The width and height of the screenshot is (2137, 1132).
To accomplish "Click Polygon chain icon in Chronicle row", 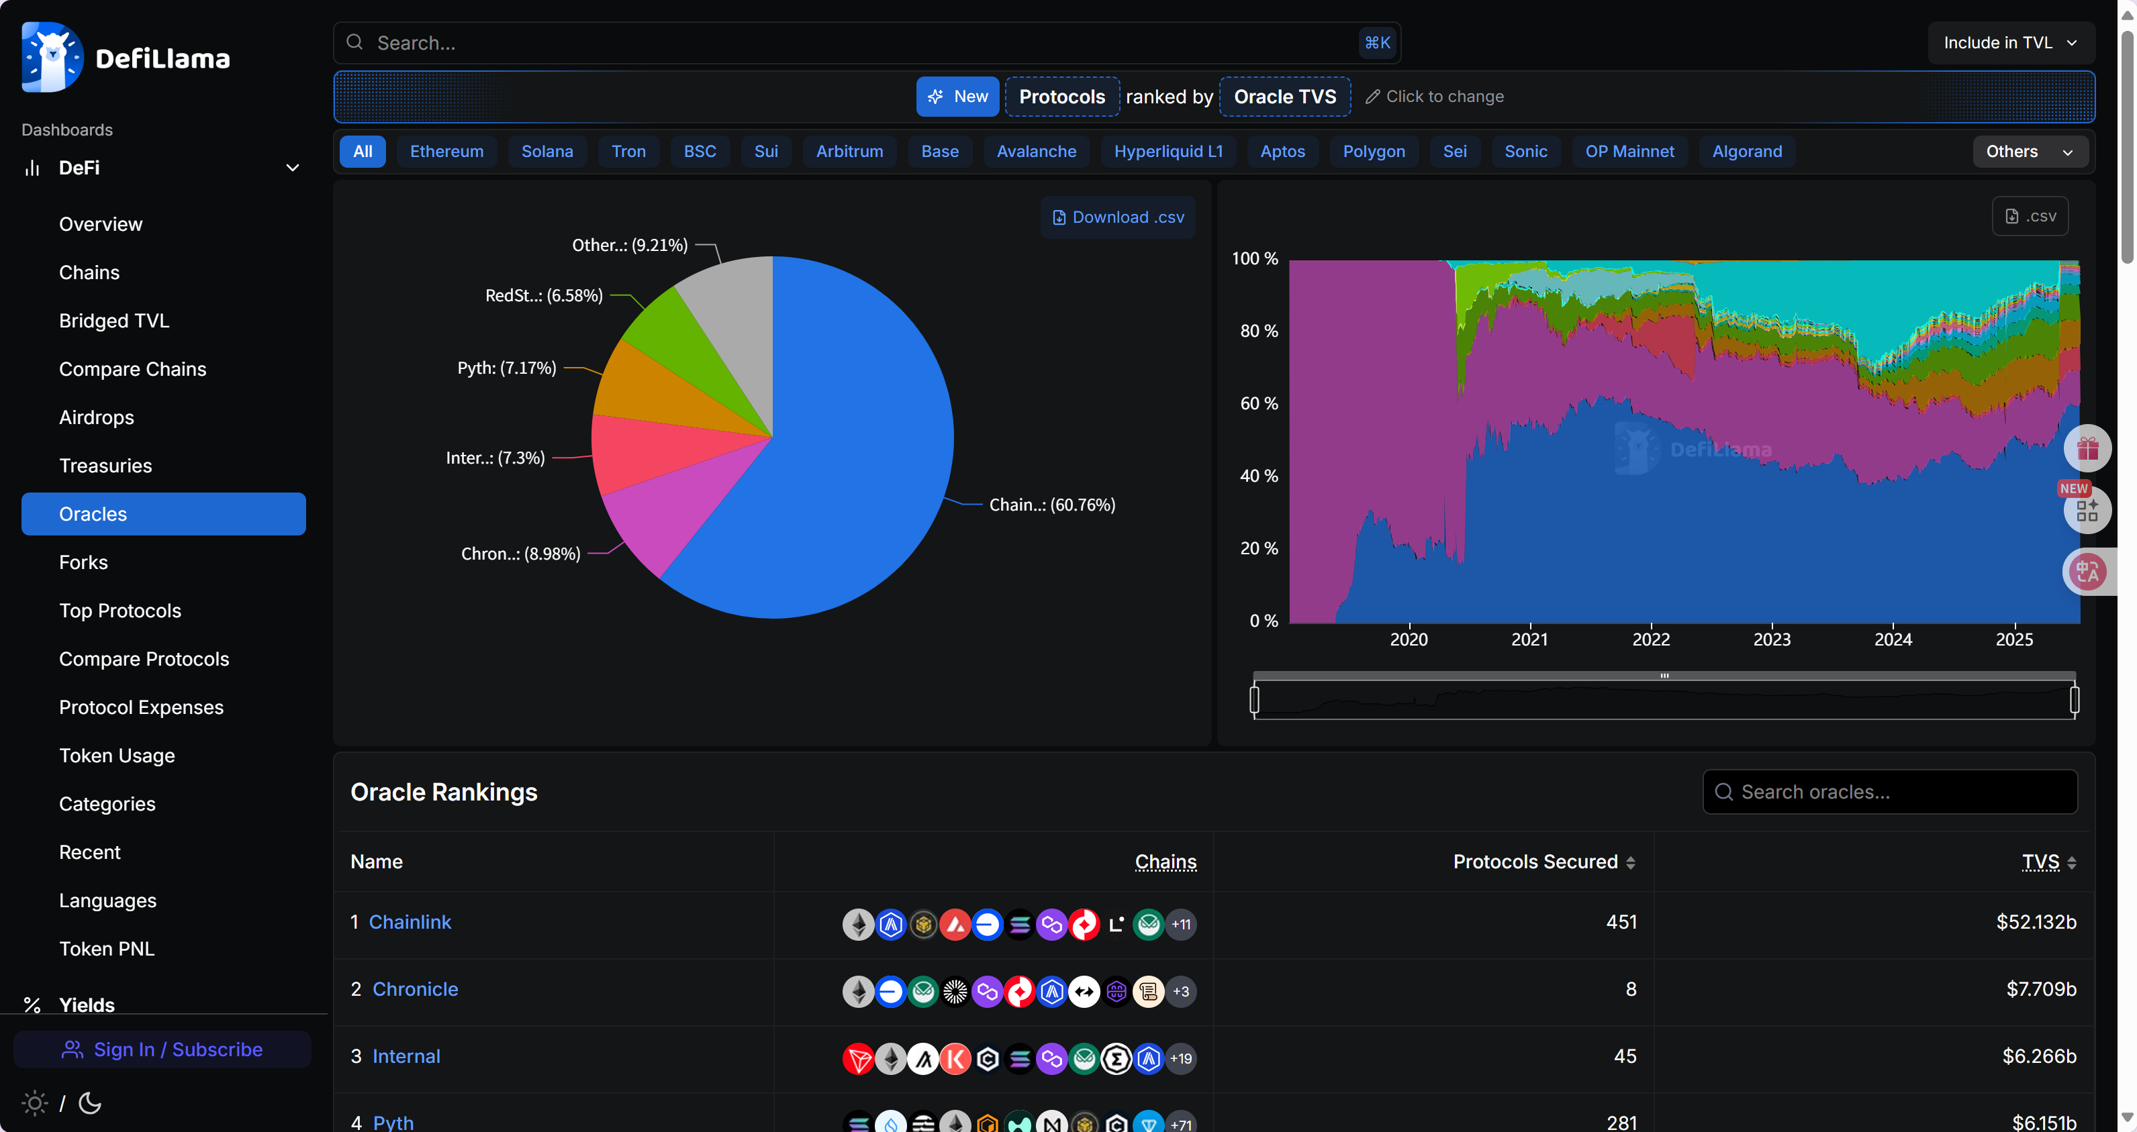I will [x=987, y=991].
